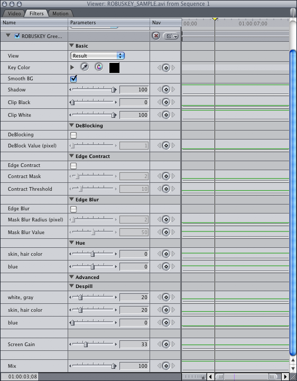Add keyframe for Mix parameter
This screenshot has width=297, height=381.
coord(166,366)
